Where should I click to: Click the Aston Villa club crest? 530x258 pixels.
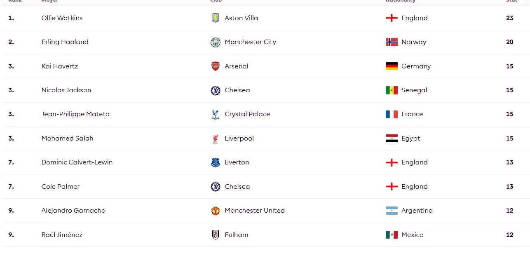click(215, 18)
